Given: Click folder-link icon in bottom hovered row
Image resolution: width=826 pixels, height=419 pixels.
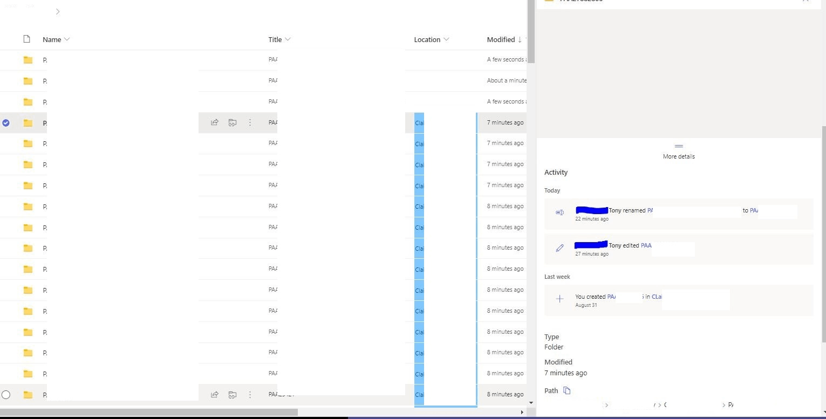Looking at the screenshot, I should pos(233,394).
